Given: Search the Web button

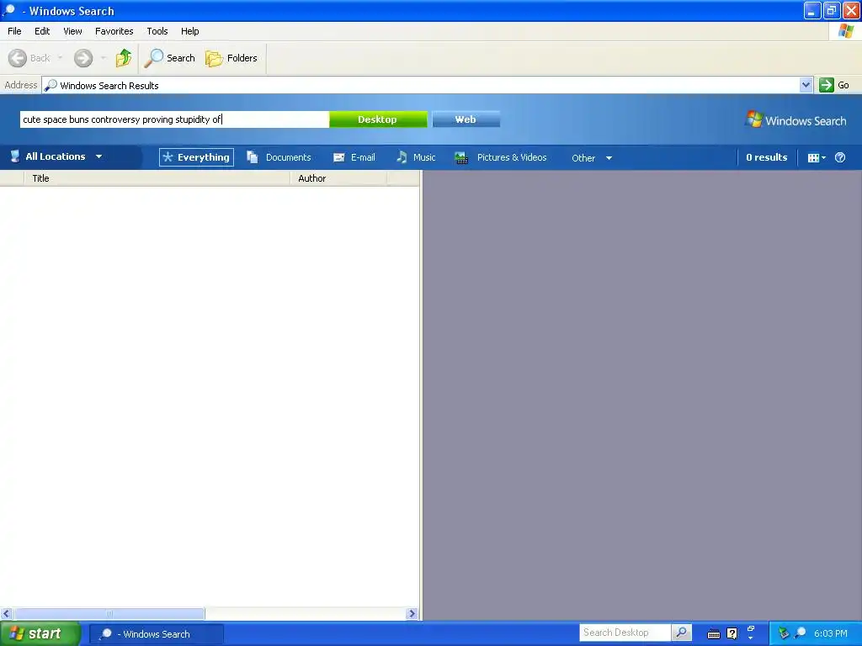Looking at the screenshot, I should coord(466,119).
